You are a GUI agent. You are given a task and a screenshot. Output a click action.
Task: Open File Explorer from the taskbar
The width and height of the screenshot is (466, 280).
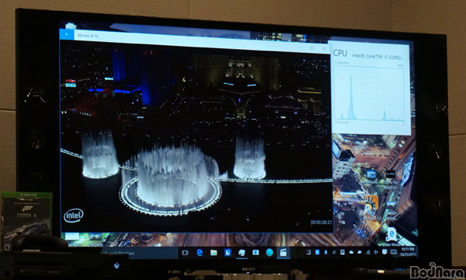(x=214, y=253)
